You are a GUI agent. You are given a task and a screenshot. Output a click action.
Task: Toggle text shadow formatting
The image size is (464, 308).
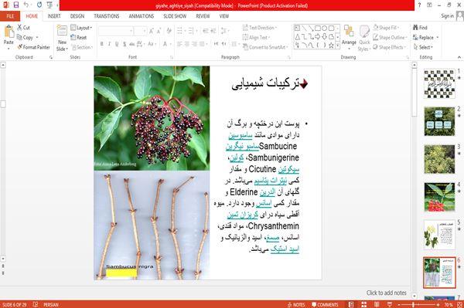pyautogui.click(x=125, y=44)
